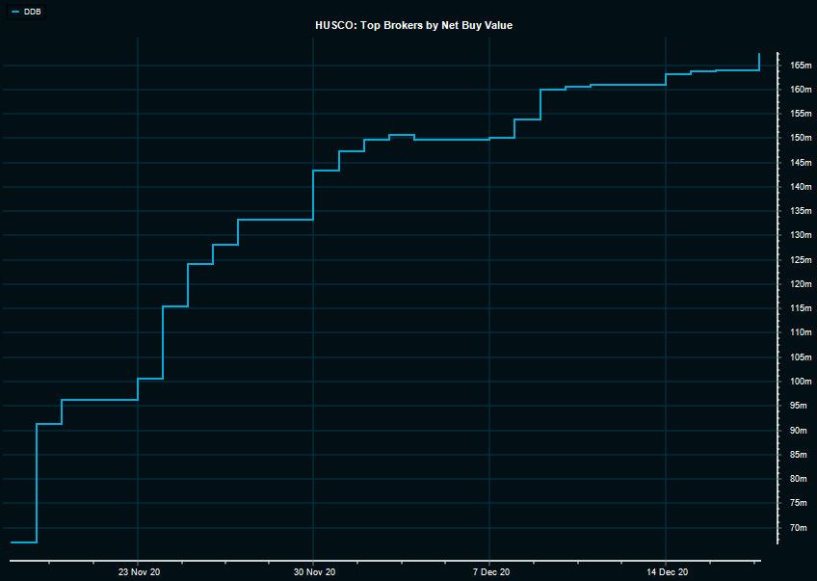The height and width of the screenshot is (581, 817).
Task: Click the 100m label on the value axis
Action: [801, 382]
